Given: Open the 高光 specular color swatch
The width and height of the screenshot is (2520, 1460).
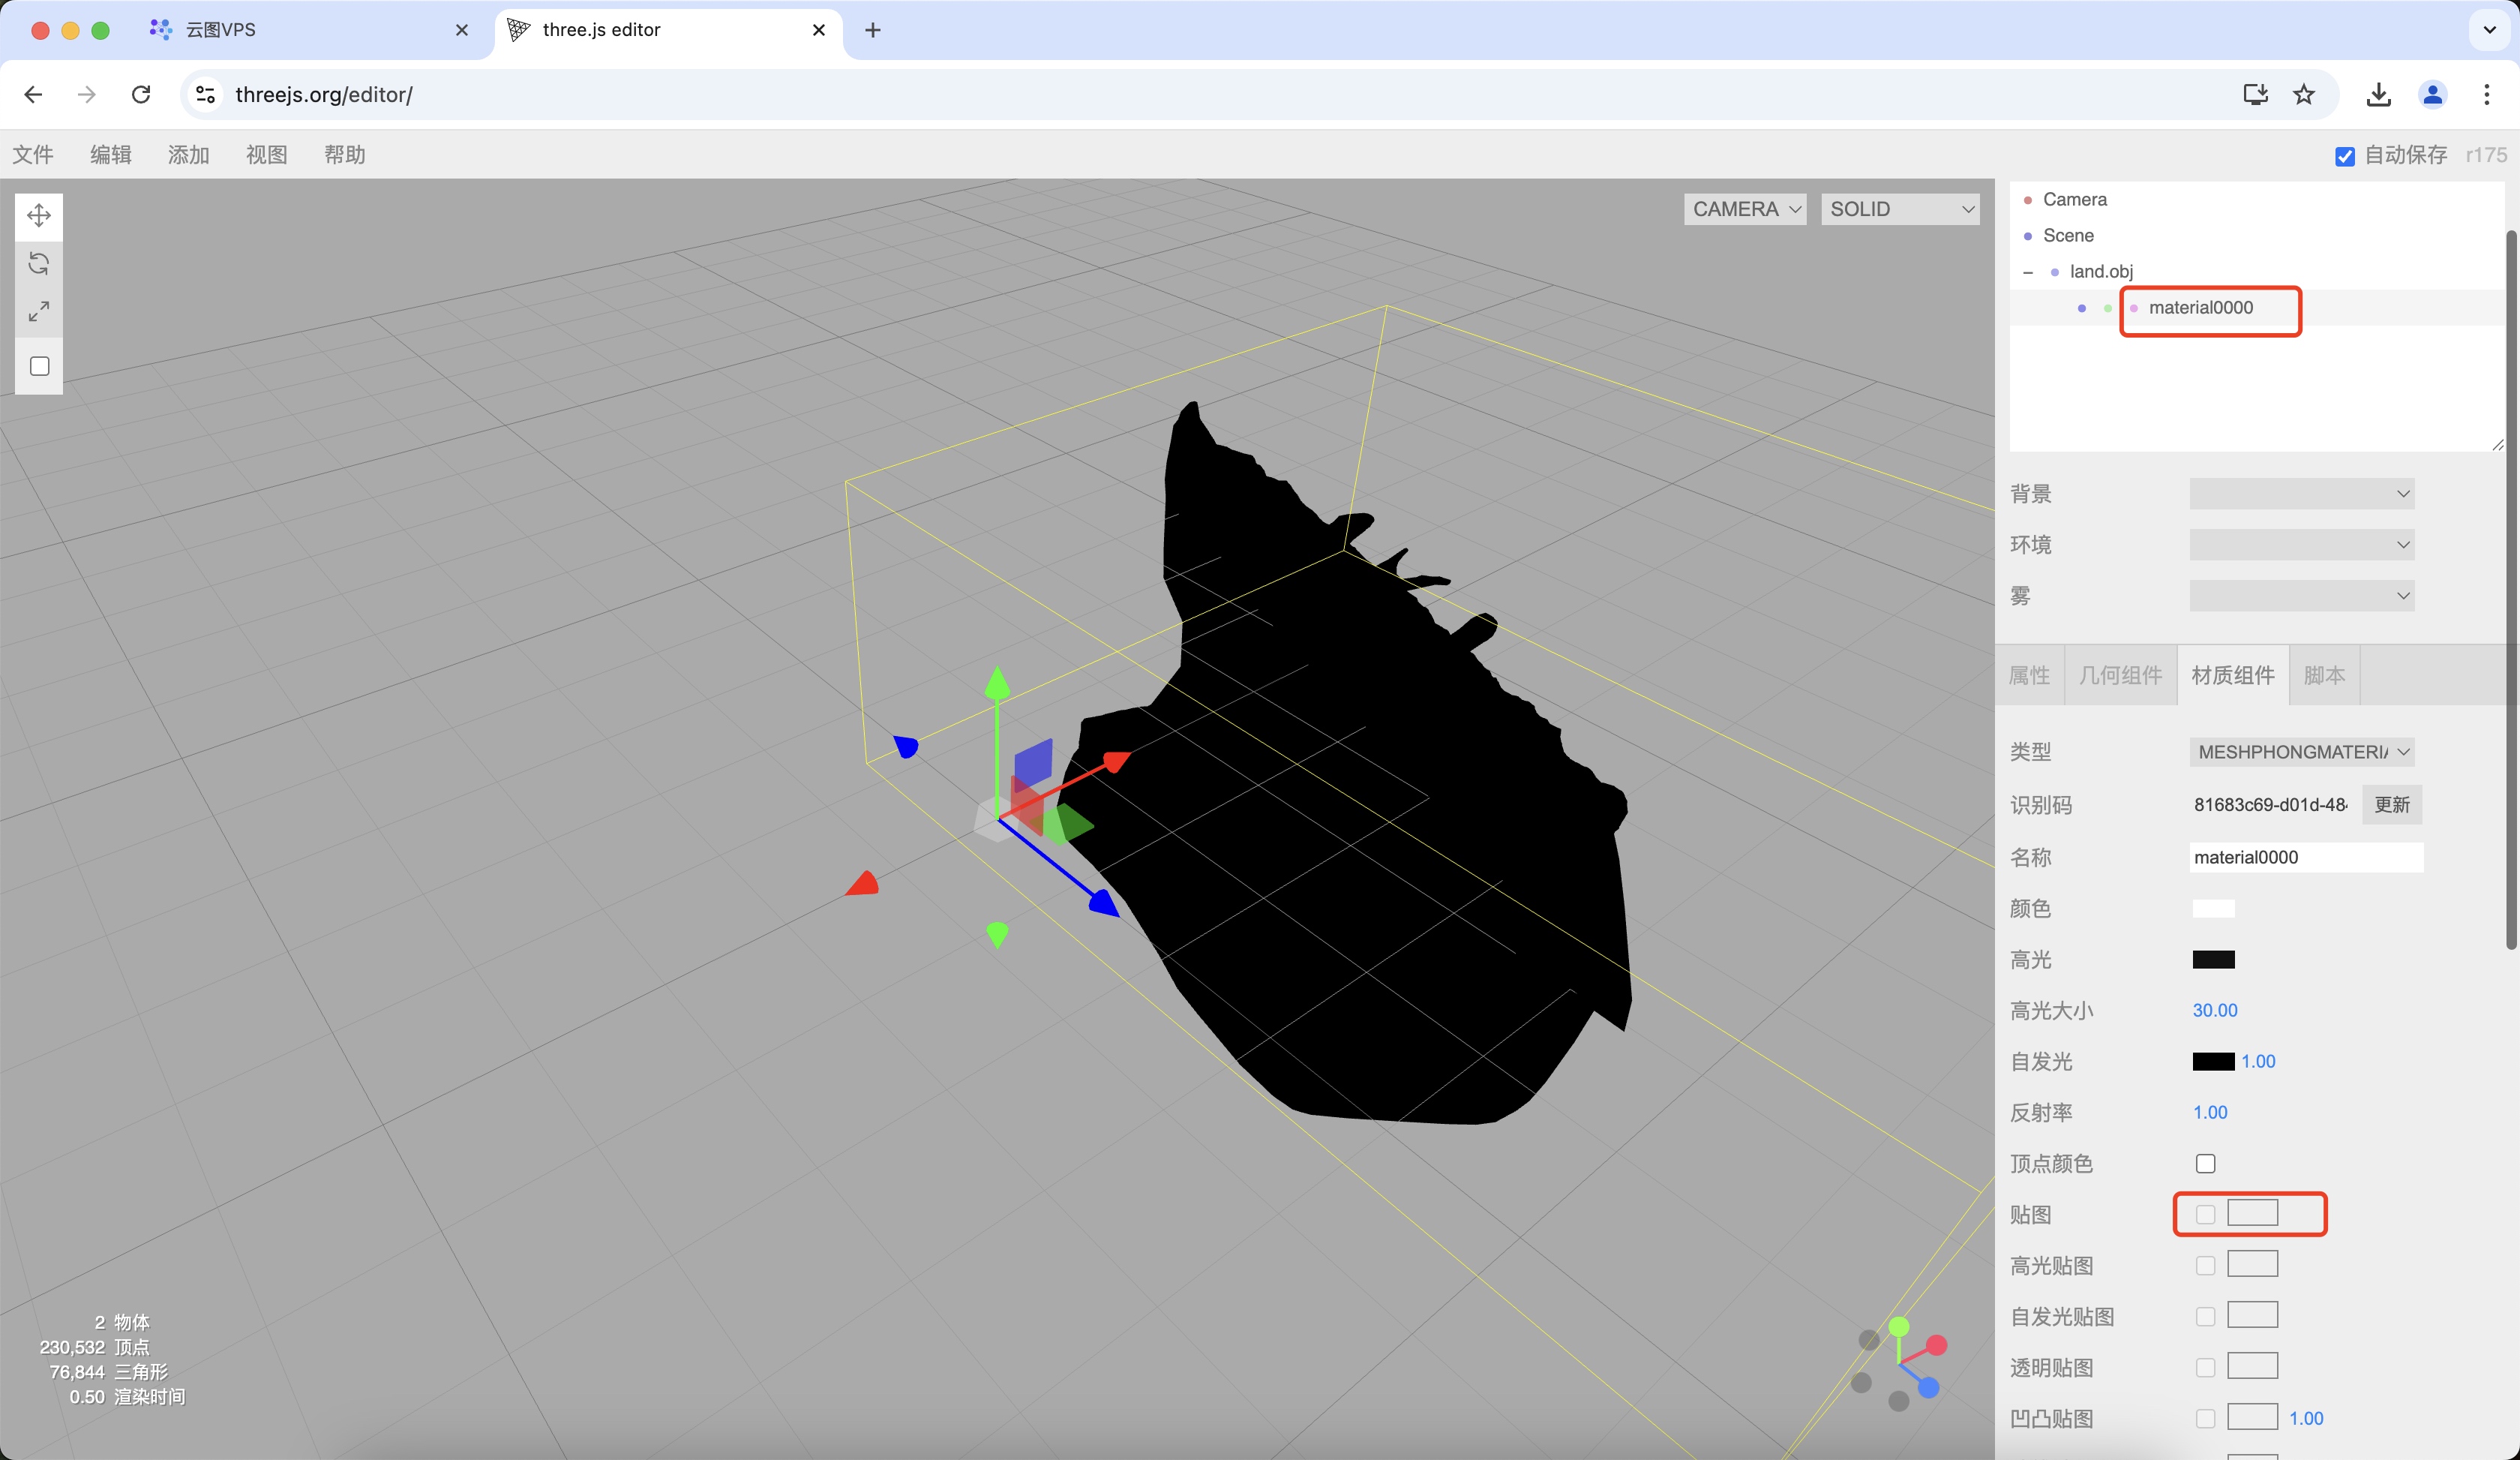Looking at the screenshot, I should click(x=2213, y=959).
